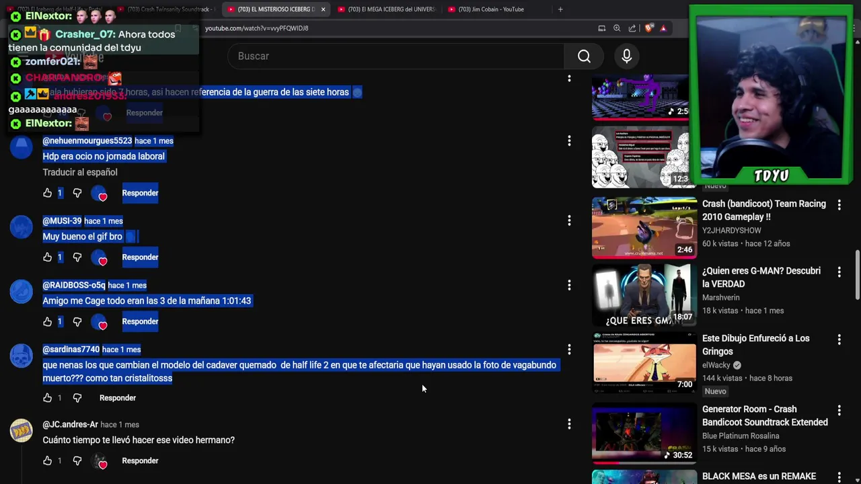Dislike the comment by @nehuenmourgues5523

pyautogui.click(x=77, y=193)
